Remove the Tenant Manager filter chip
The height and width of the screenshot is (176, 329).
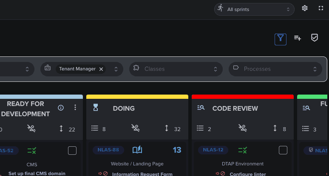pos(101,69)
